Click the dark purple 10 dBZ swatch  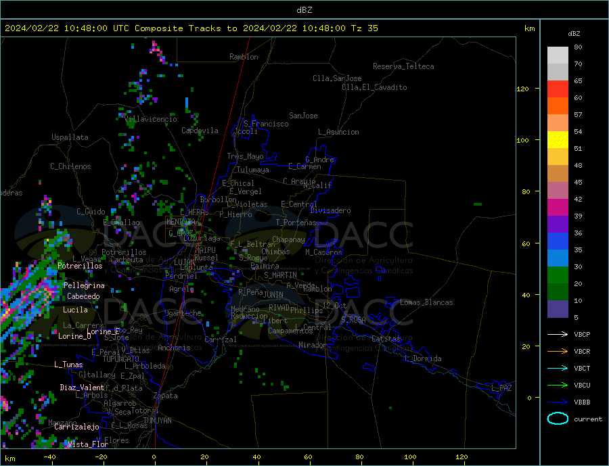tap(558, 309)
